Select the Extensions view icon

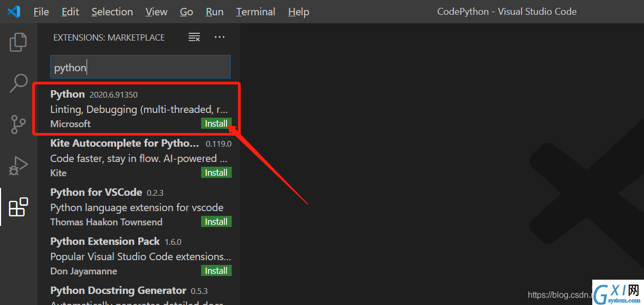(18, 207)
